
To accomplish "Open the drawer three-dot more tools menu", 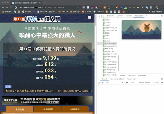I will coord(99,79).
